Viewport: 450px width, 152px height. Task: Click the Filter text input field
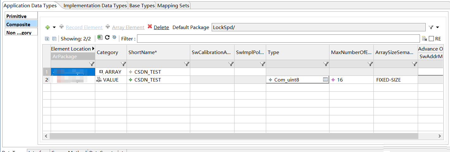click(278, 39)
